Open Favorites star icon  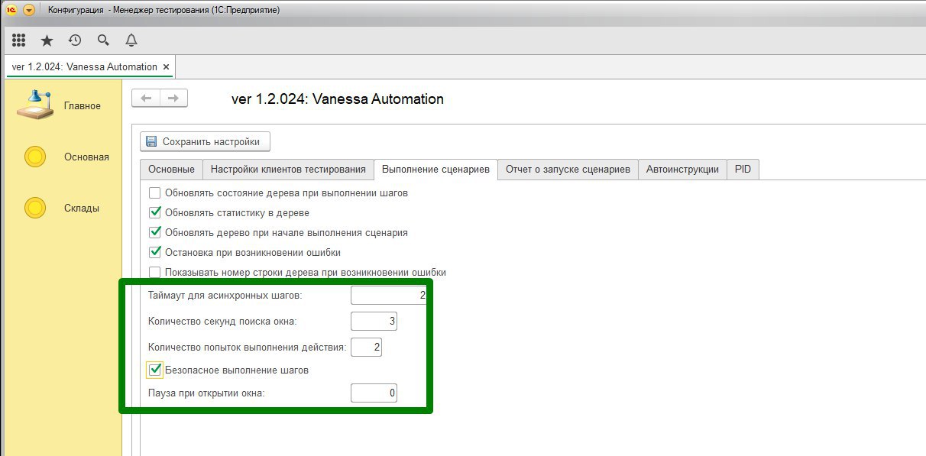[47, 40]
